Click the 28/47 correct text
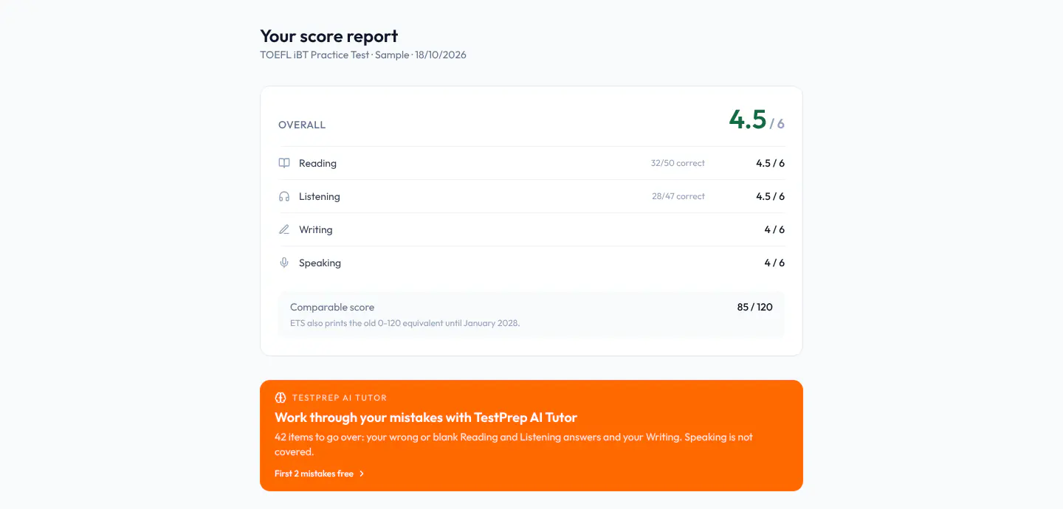The width and height of the screenshot is (1063, 509). [x=678, y=196]
